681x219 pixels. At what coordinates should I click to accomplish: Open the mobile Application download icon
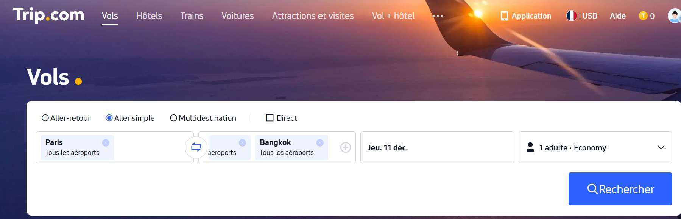504,16
